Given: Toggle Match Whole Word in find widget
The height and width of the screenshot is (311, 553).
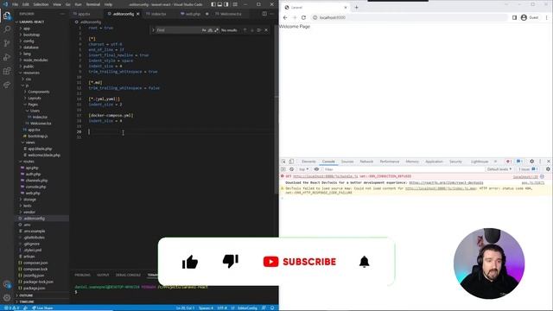Looking at the screenshot, I should 210,30.
